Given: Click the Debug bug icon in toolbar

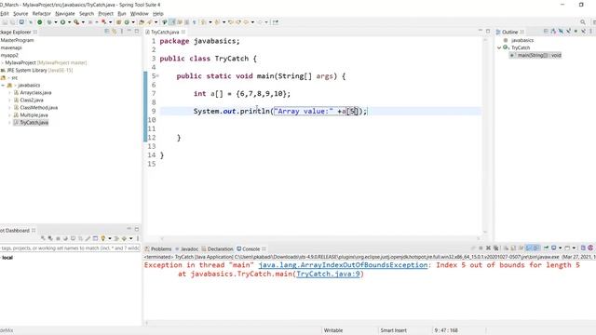Looking at the screenshot, I should 49,22.
